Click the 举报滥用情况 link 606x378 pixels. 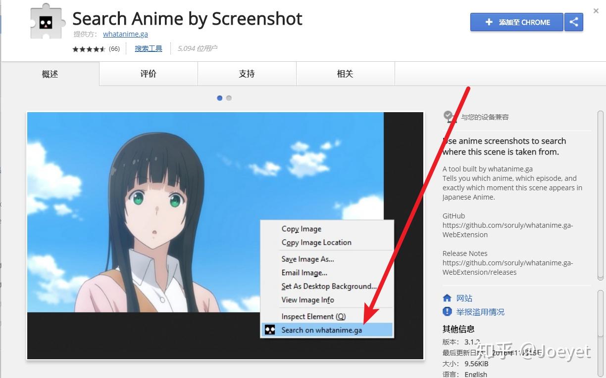click(480, 312)
